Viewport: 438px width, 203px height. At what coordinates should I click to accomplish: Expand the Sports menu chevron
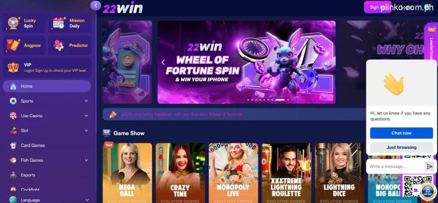click(x=86, y=101)
